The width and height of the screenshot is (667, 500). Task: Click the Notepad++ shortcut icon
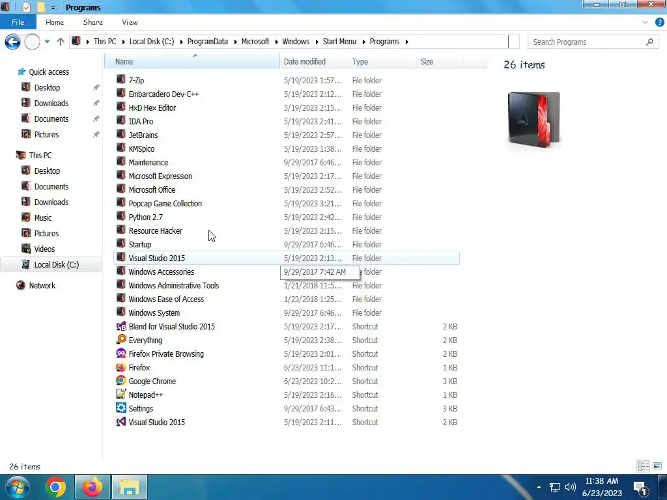pyautogui.click(x=121, y=394)
